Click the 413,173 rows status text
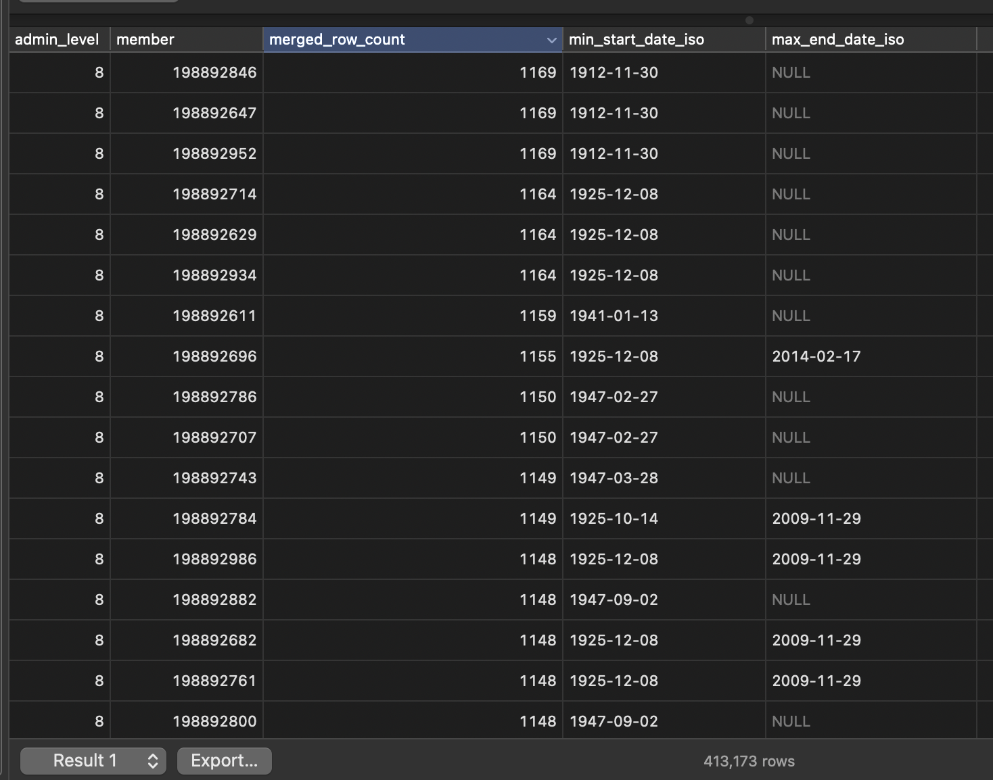This screenshot has width=993, height=780. pyautogui.click(x=749, y=762)
